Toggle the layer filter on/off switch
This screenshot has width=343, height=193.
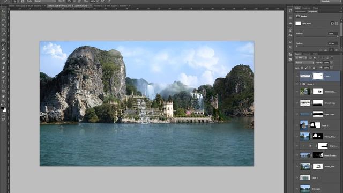[332, 57]
